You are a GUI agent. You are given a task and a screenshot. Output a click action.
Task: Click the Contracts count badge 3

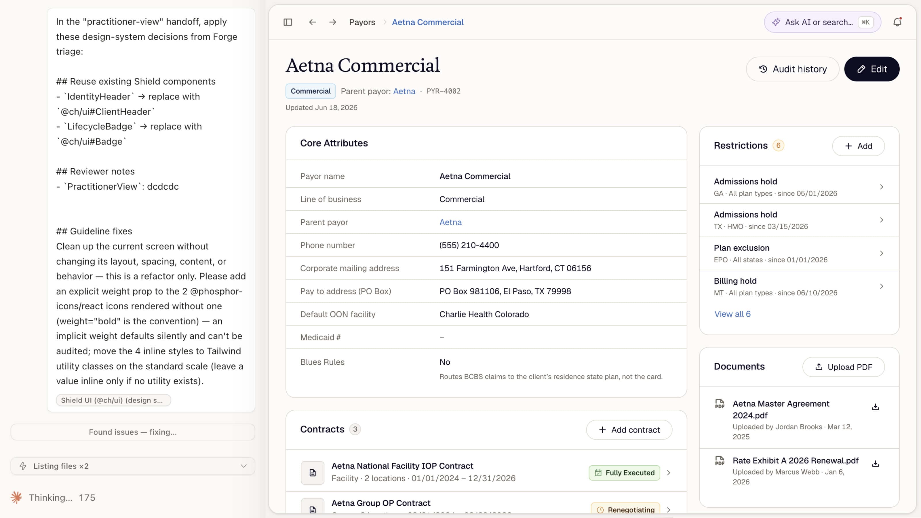355,429
